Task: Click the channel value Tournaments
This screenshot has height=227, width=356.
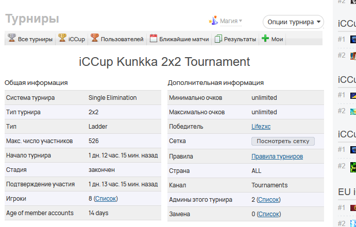Action: coord(269,185)
